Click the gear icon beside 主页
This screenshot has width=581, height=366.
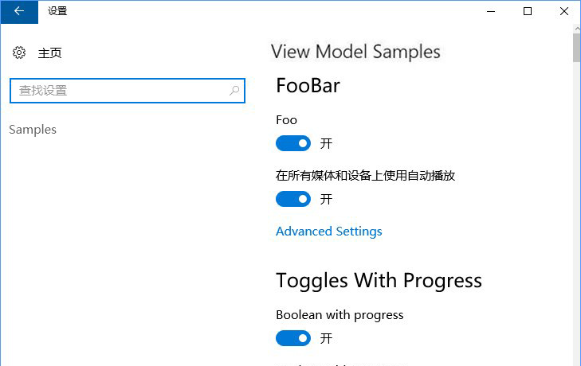(x=20, y=53)
